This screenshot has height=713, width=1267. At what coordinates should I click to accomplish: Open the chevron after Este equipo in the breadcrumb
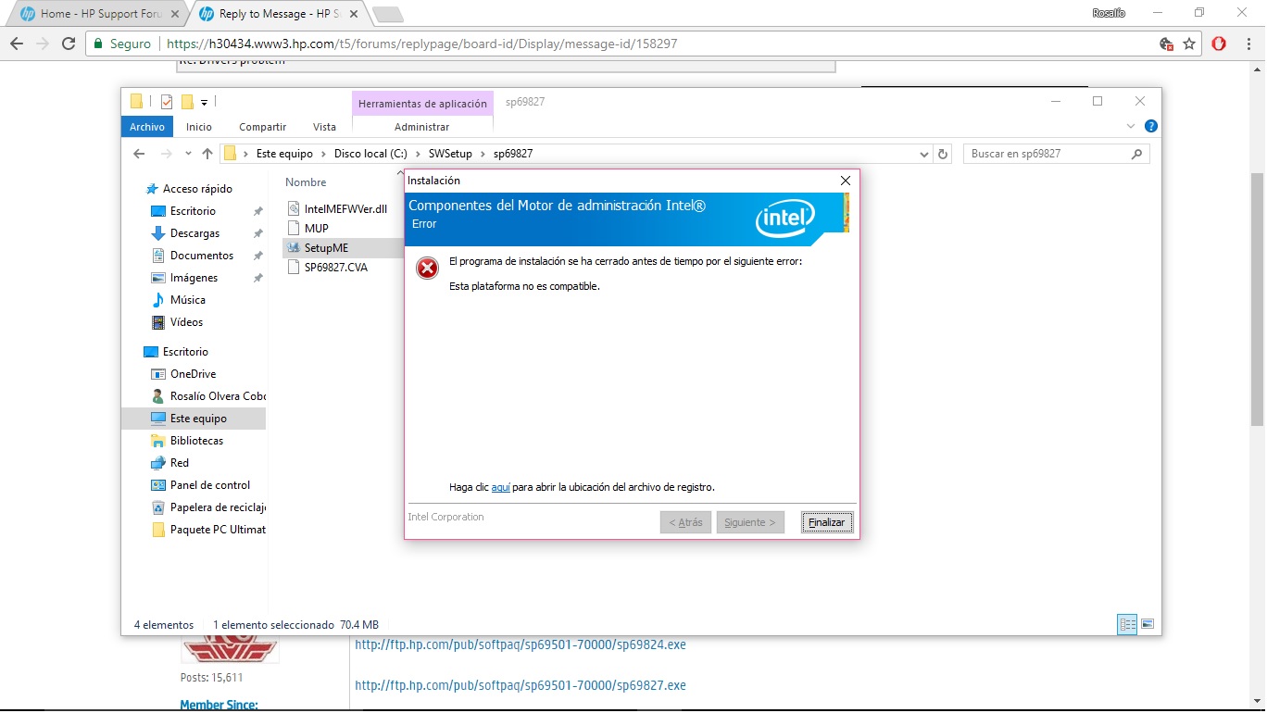(323, 154)
